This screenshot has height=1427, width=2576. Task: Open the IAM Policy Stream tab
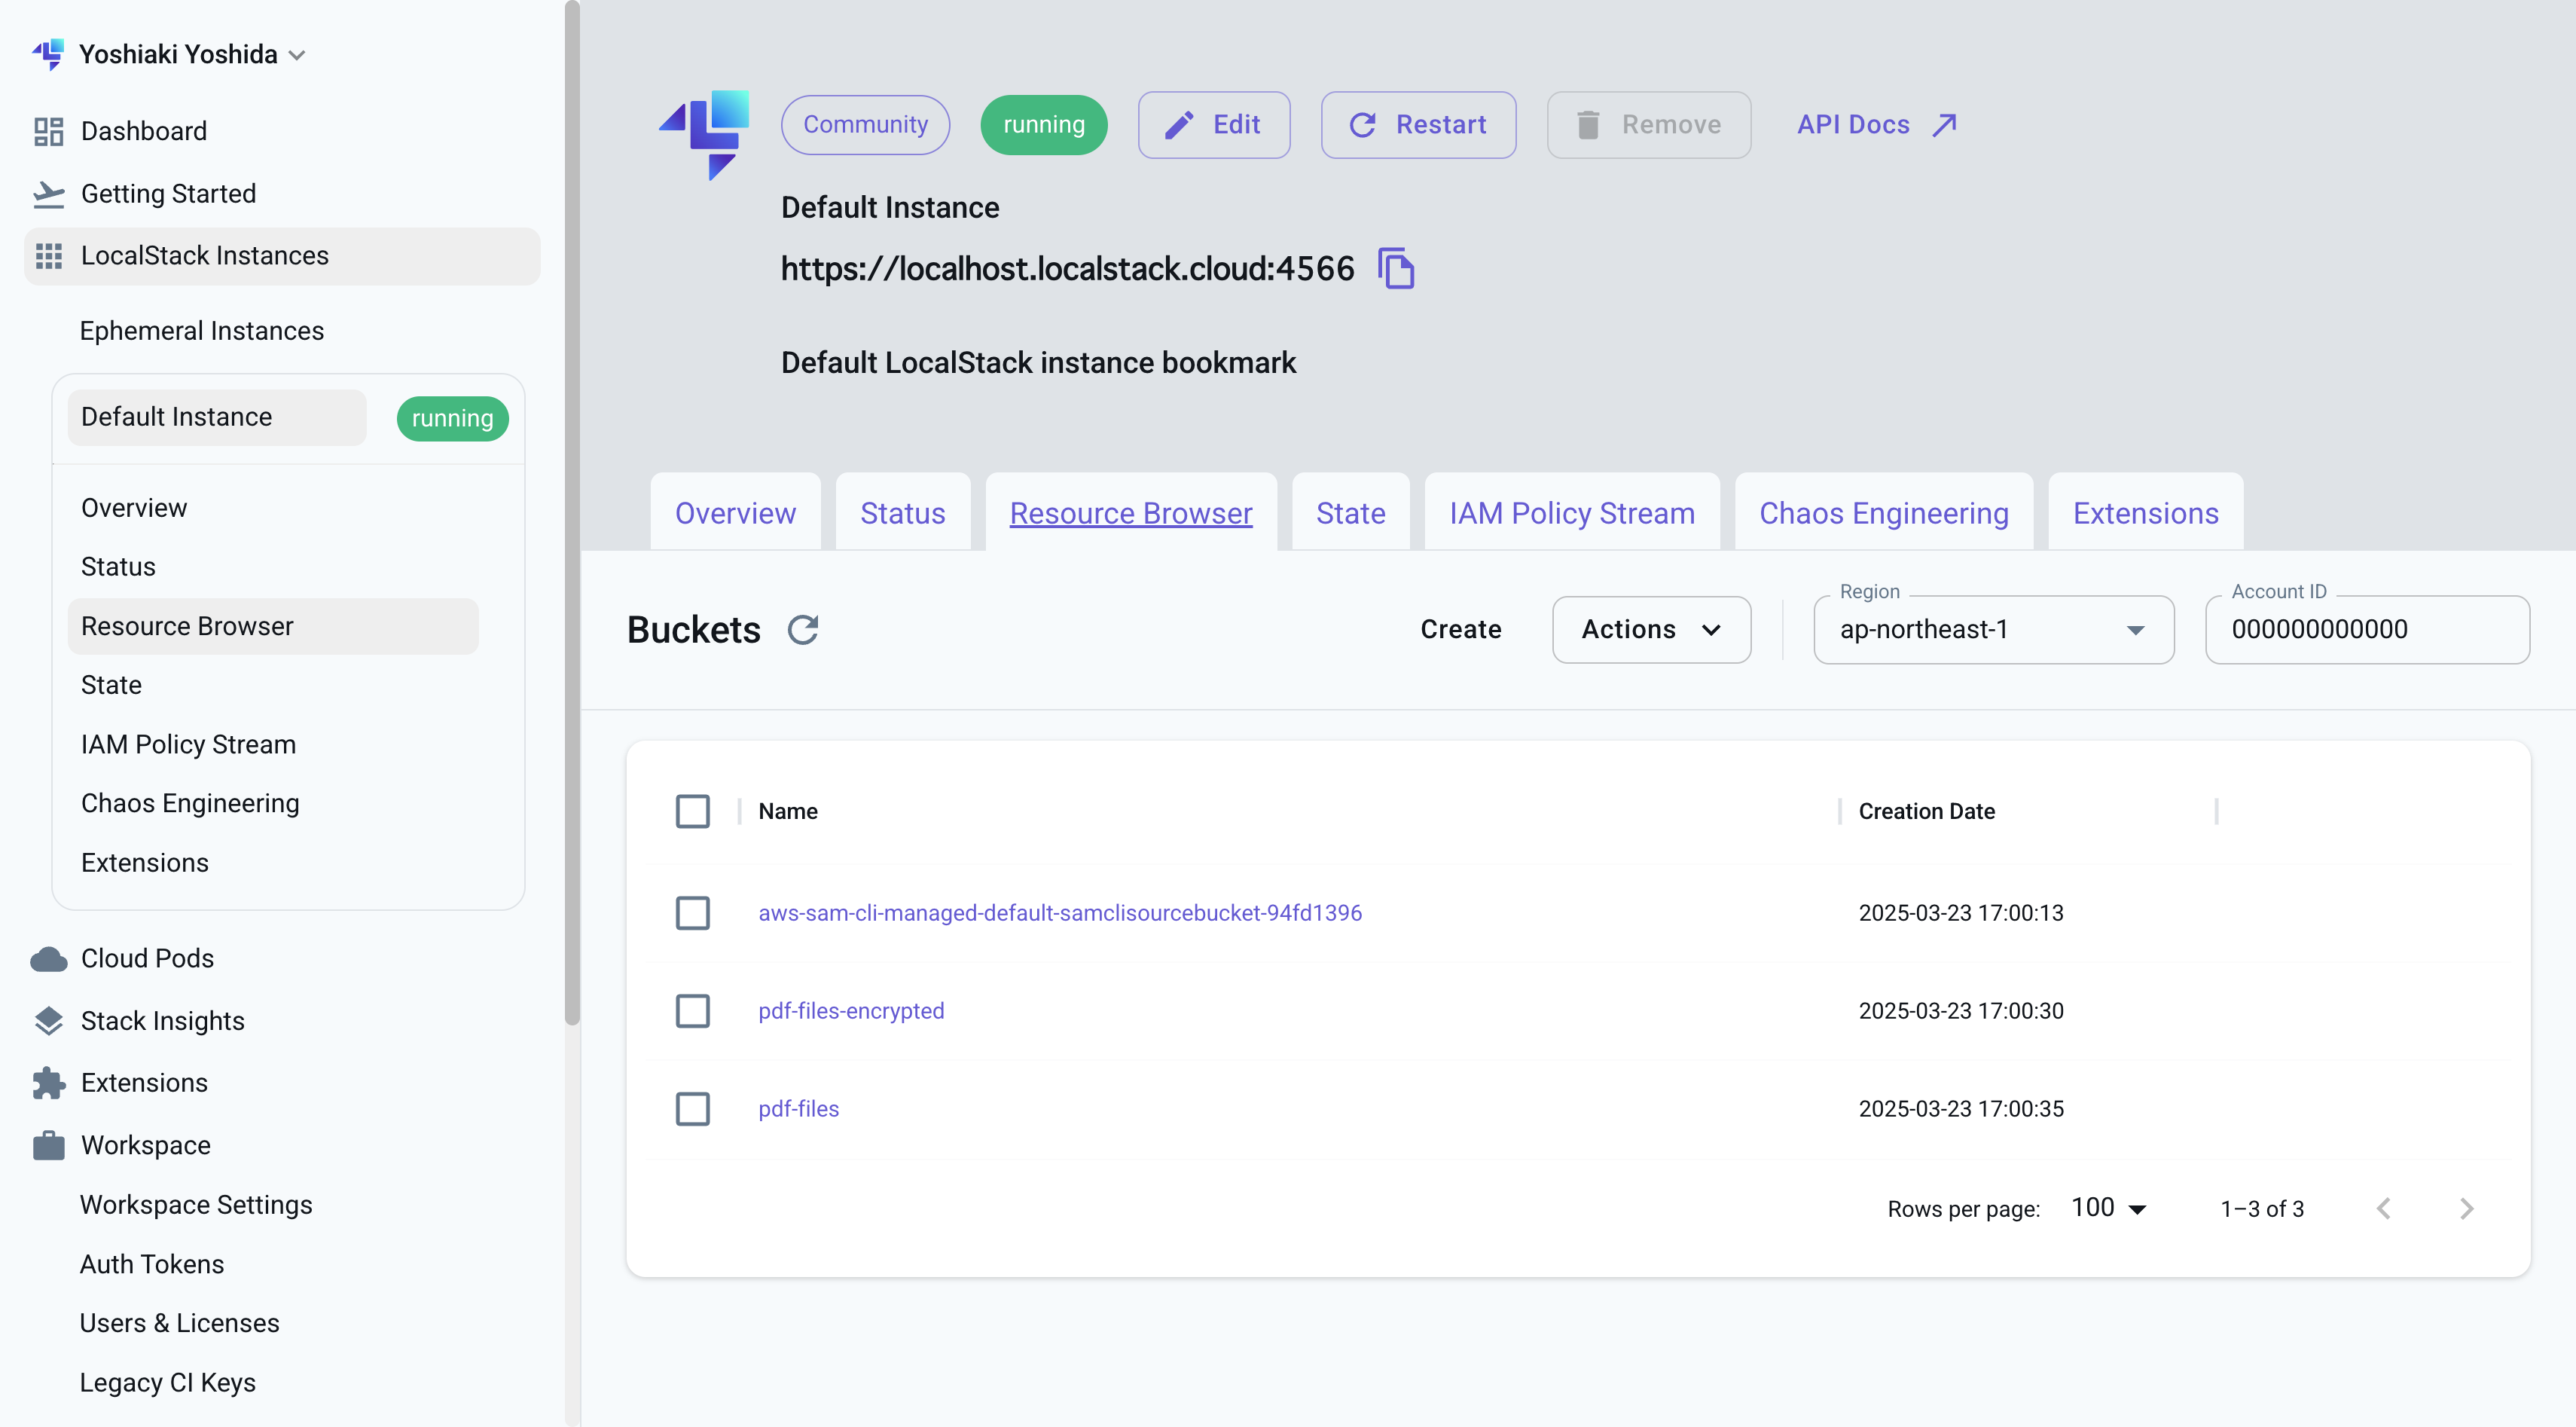(1571, 512)
